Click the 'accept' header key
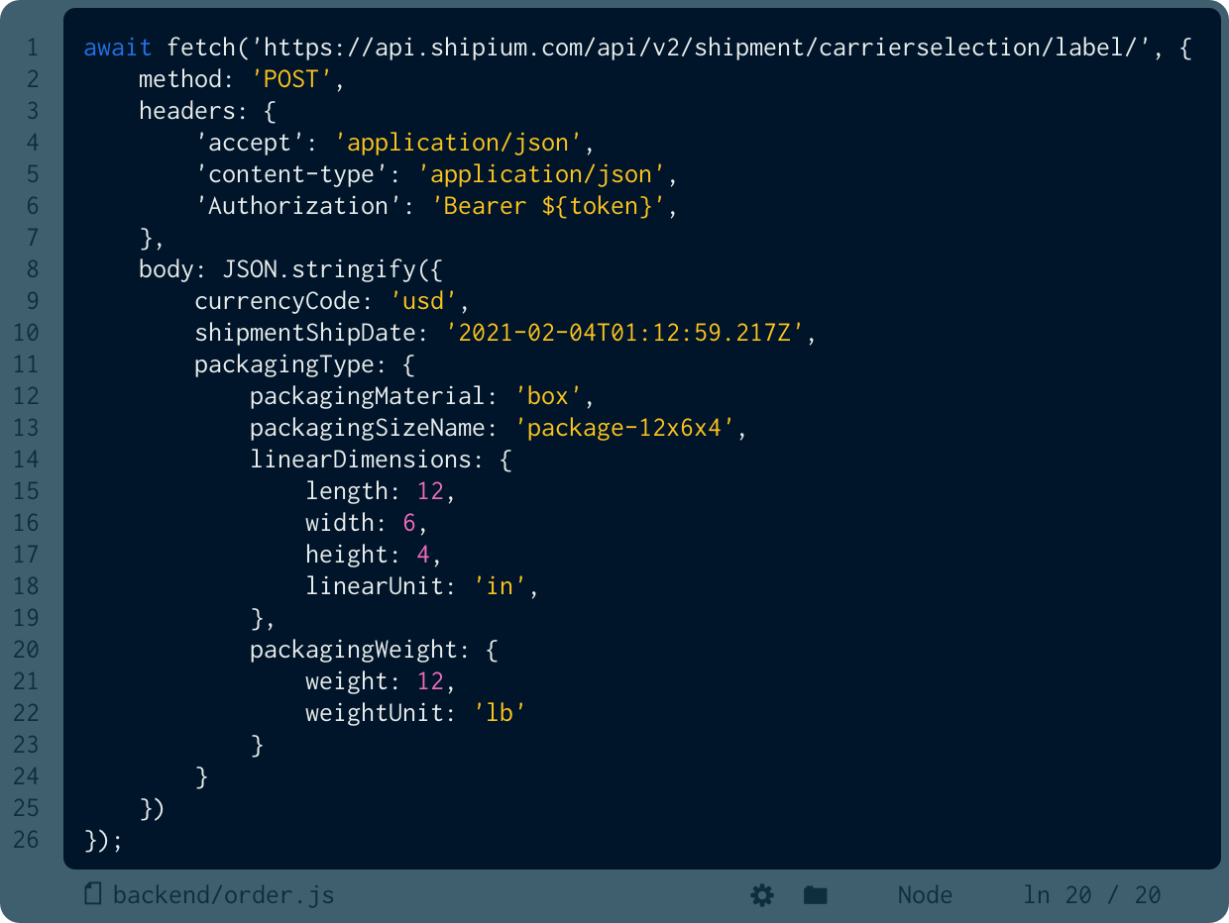The width and height of the screenshot is (1229, 923). tap(250, 143)
